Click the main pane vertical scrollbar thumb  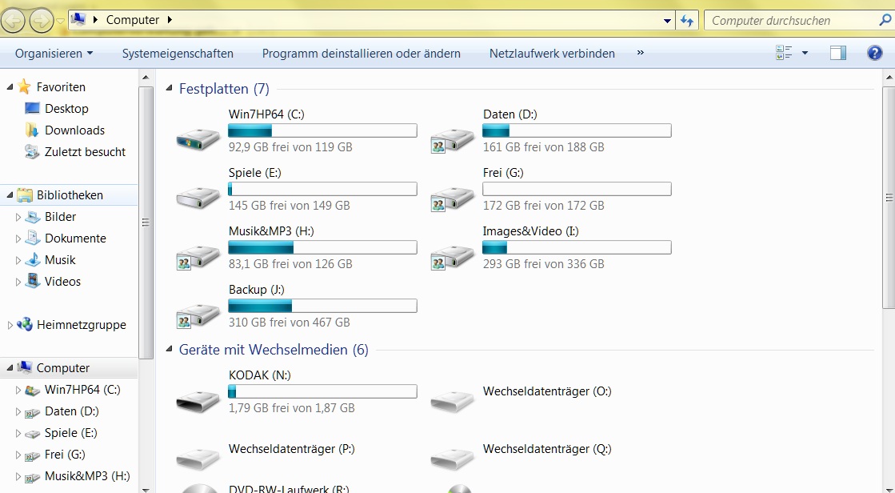point(889,198)
